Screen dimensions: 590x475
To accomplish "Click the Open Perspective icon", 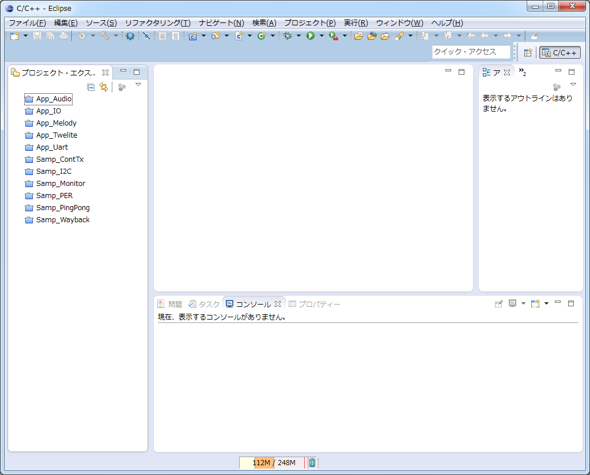I will click(528, 52).
